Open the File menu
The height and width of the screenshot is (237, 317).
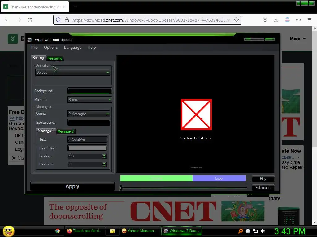(x=34, y=47)
